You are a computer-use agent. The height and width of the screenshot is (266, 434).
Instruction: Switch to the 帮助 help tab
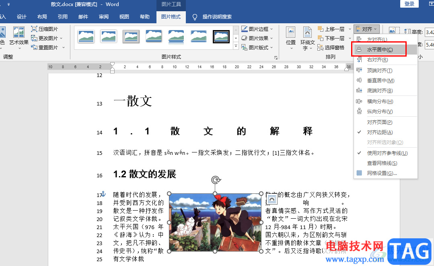tap(144, 17)
